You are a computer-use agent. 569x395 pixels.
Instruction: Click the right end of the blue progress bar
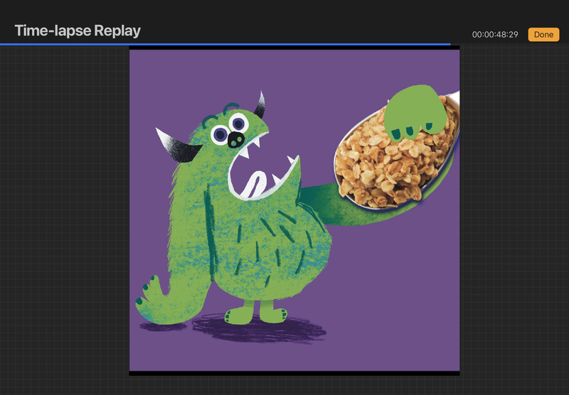[x=449, y=44]
